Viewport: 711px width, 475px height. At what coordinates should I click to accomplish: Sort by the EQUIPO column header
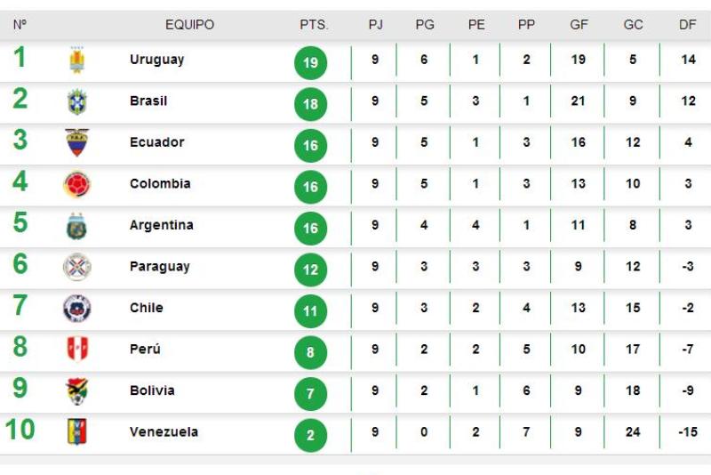coord(189,25)
